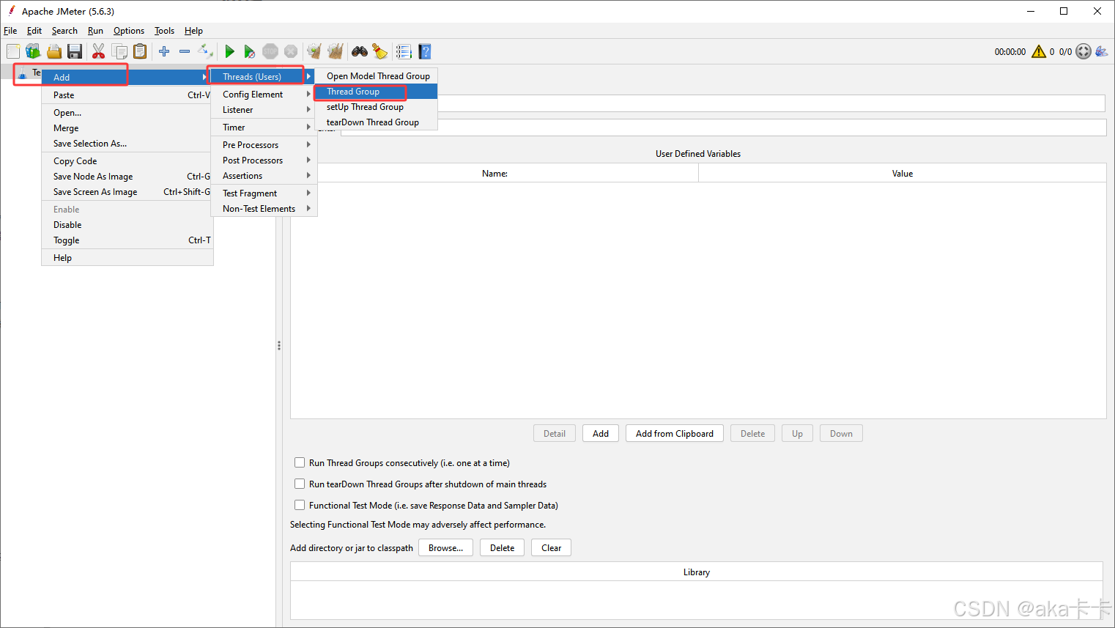1115x628 pixels.
Task: Click the Clear All double-broom icon
Action: coord(336,51)
